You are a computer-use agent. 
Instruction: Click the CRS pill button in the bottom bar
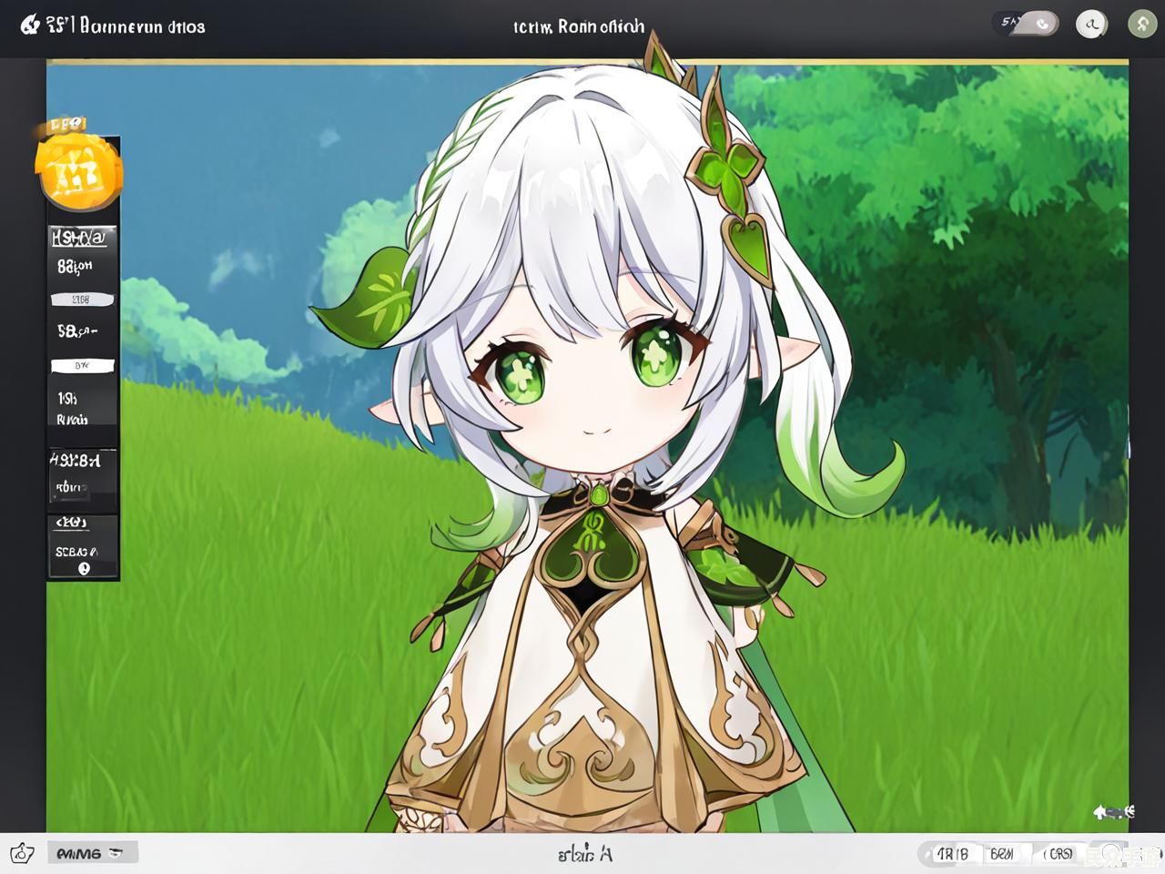1059,854
